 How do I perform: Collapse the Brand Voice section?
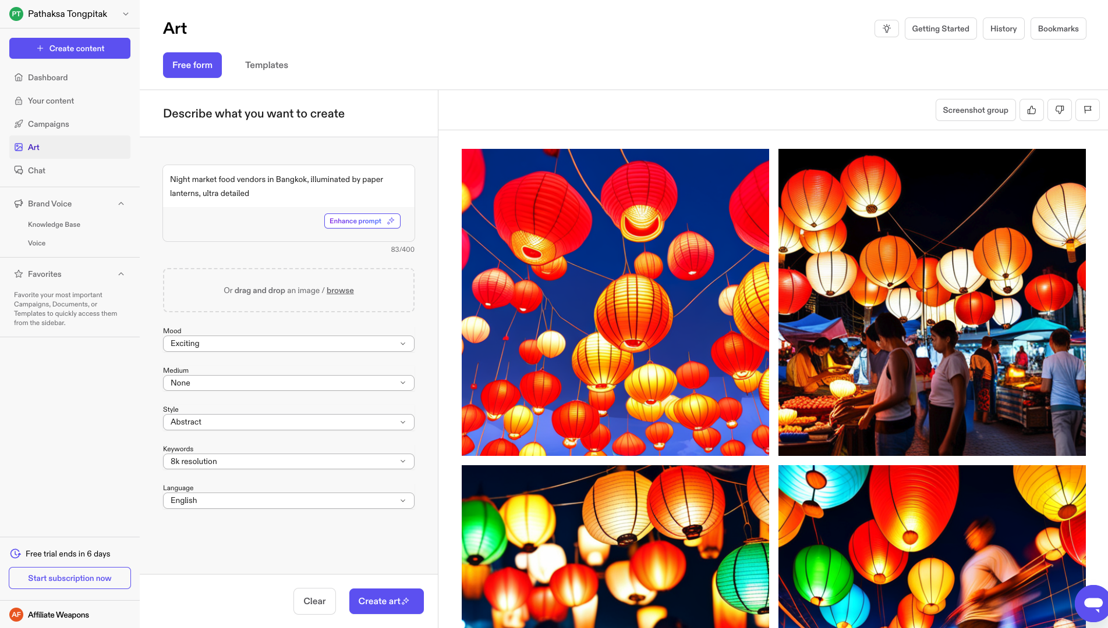tap(121, 204)
